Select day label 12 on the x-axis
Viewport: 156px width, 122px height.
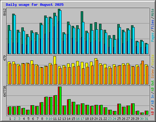pyautogui.click(x=59, y=119)
